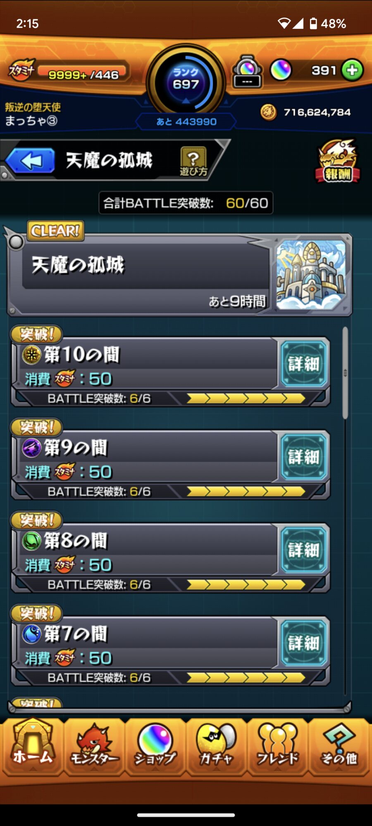Open the 遊び方 help question icon
372x826 pixels.
[193, 161]
